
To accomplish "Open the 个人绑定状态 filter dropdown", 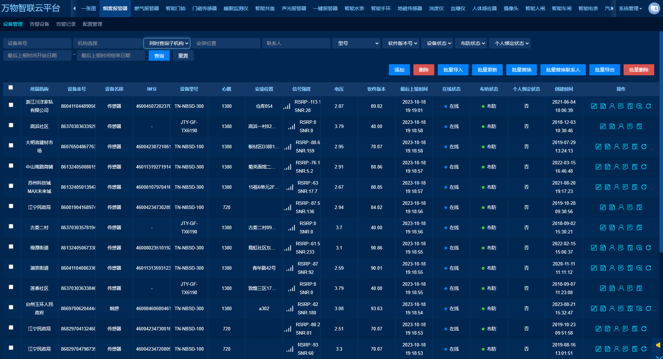I will pos(510,43).
